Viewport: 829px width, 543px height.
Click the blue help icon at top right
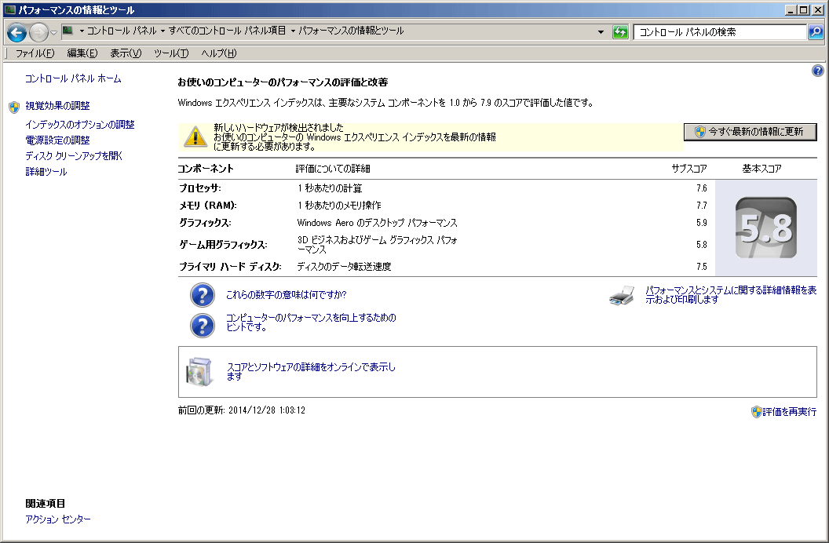tap(817, 71)
